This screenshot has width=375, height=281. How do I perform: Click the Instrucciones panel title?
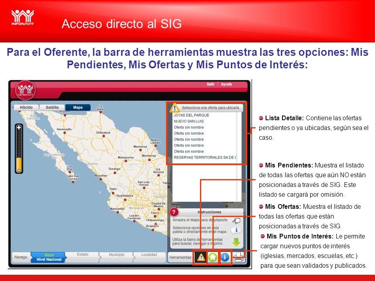[209, 212]
